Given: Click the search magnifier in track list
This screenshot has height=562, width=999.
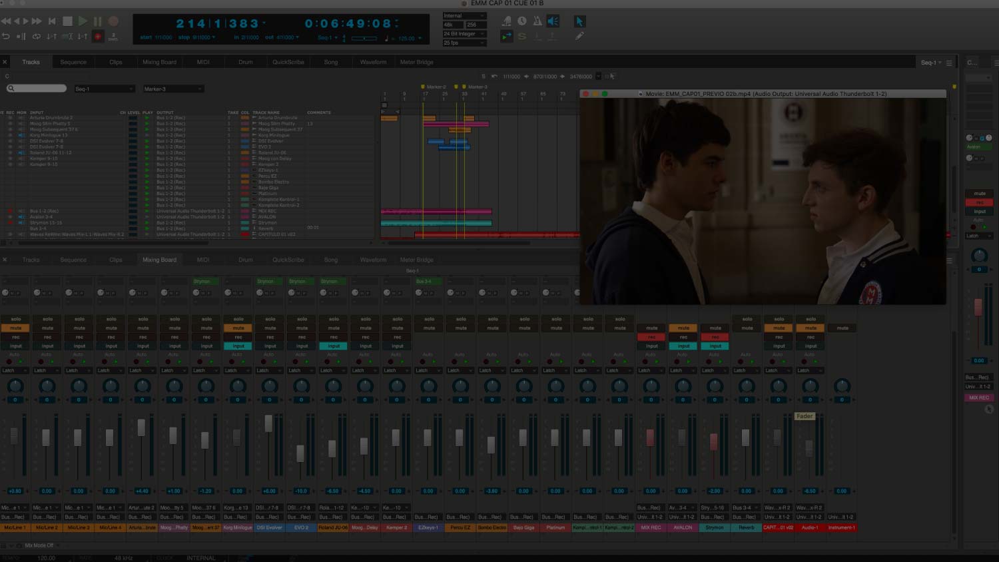Looking at the screenshot, I should click(11, 89).
